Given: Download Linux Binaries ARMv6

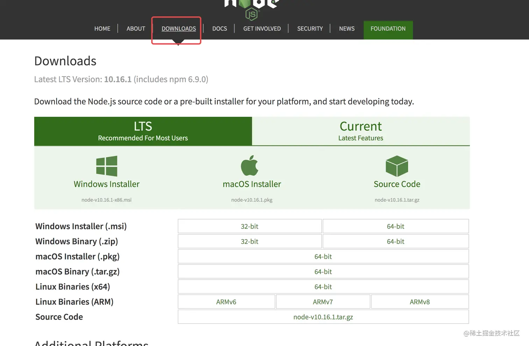Looking at the screenshot, I should tap(226, 302).
